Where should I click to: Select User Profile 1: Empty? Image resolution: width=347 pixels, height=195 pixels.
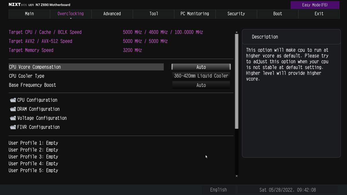(x=33, y=143)
